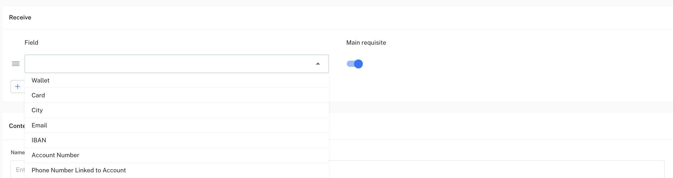673x178 pixels.
Task: Collapse the open Field options list
Action: point(318,64)
